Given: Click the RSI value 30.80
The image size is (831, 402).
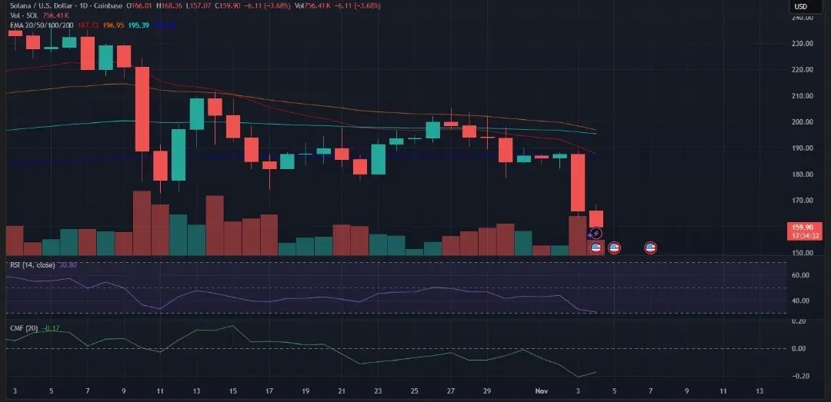Looking at the screenshot, I should tap(68, 265).
